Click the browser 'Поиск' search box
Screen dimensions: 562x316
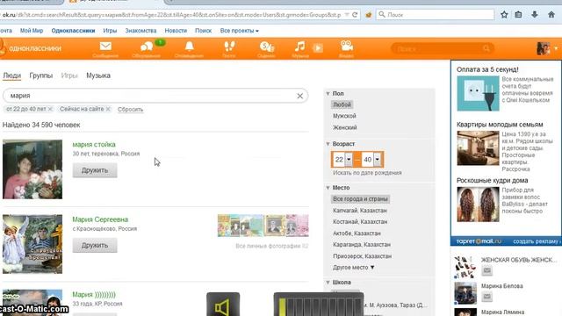coord(436,15)
